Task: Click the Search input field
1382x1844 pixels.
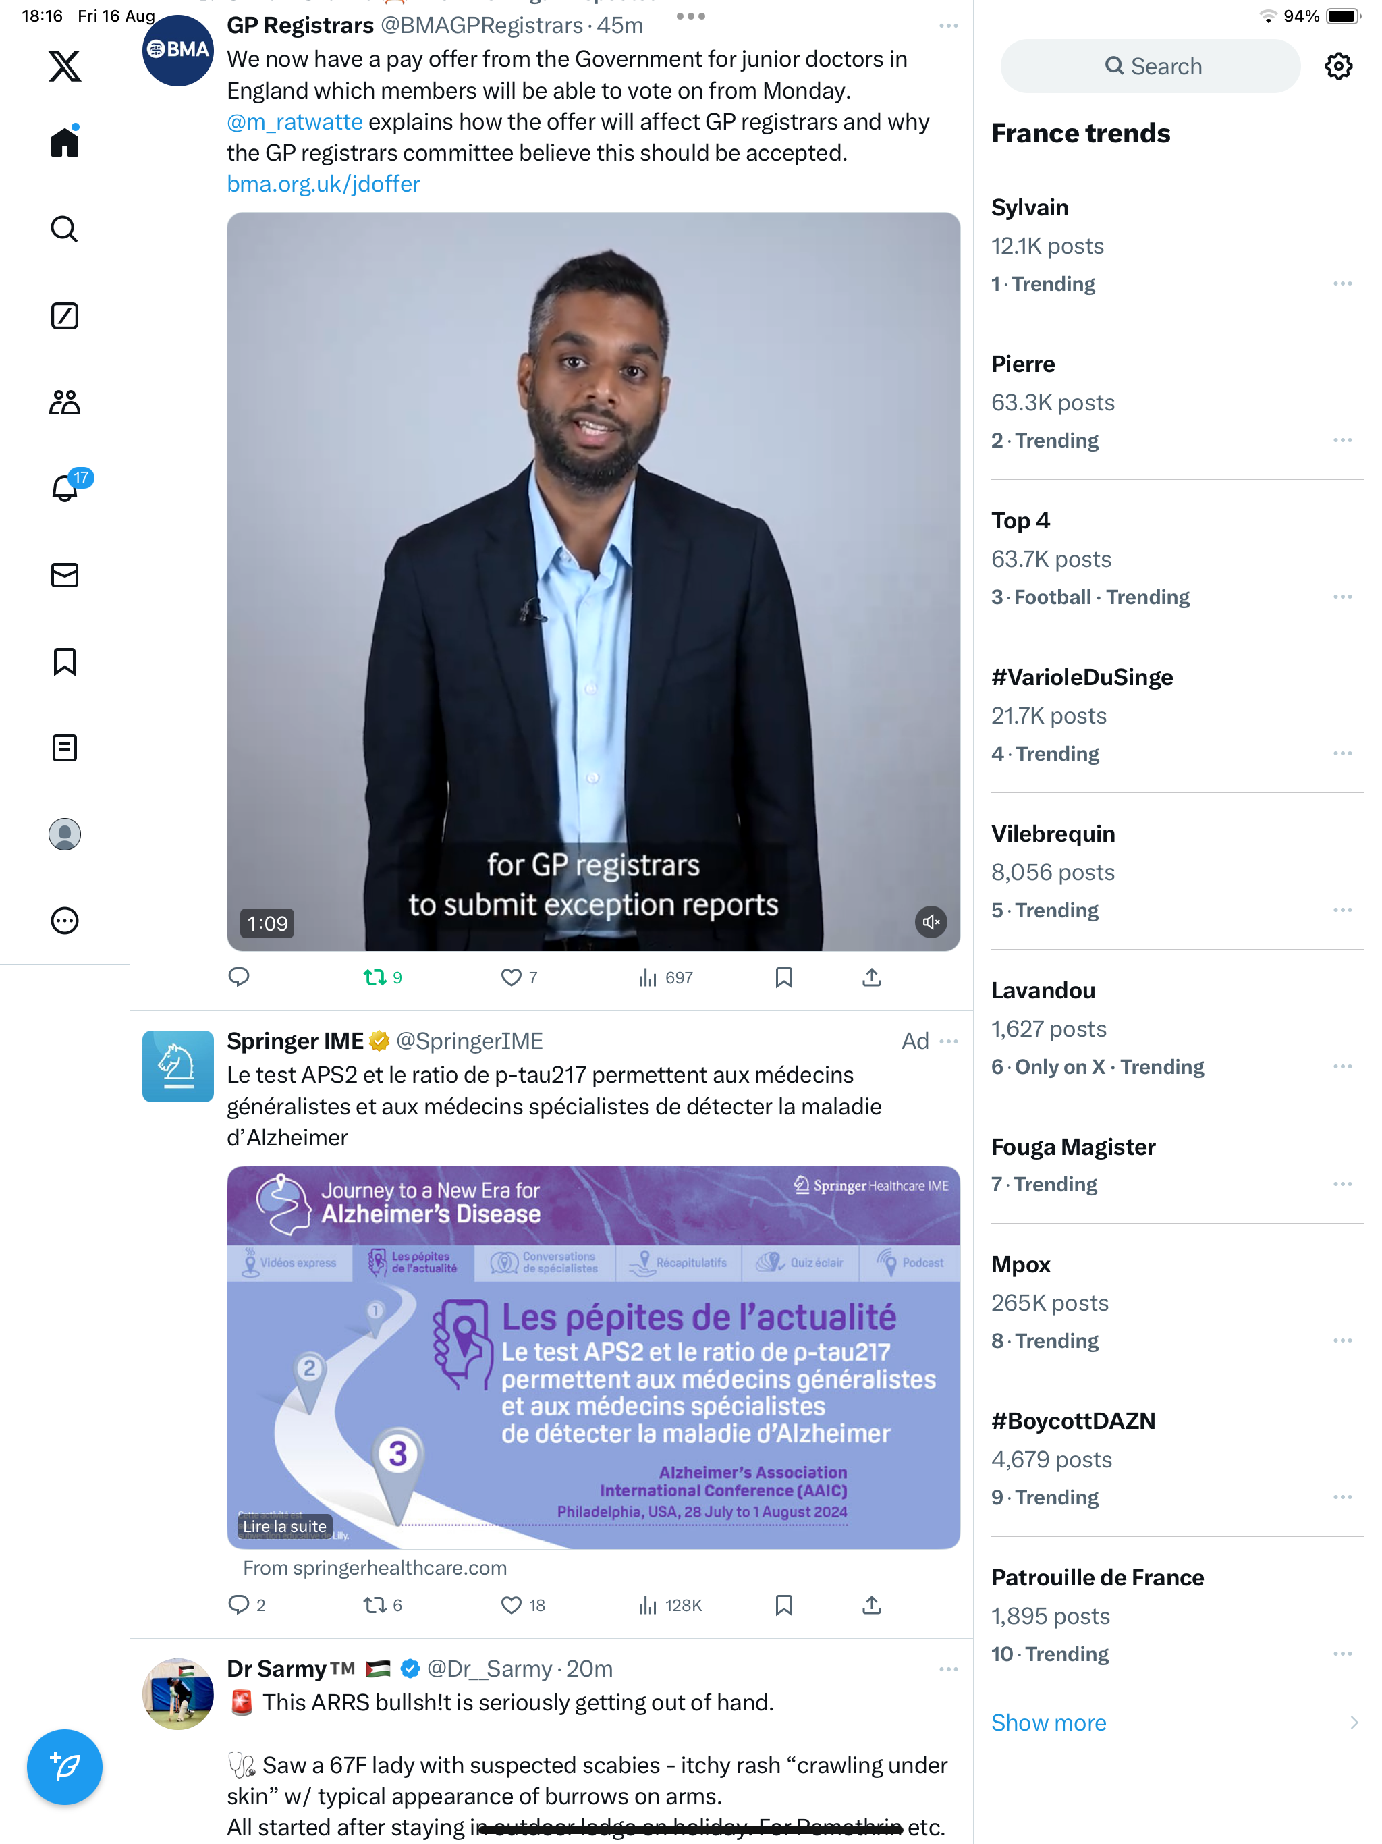Action: tap(1151, 66)
